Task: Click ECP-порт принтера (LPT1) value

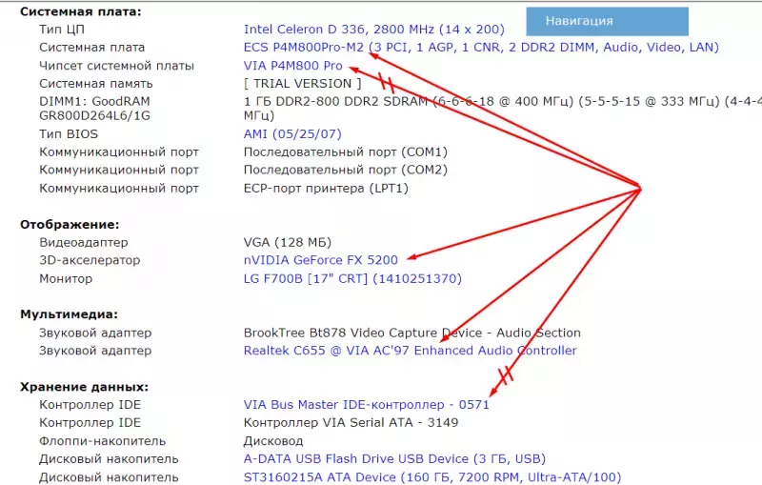Action: (326, 188)
